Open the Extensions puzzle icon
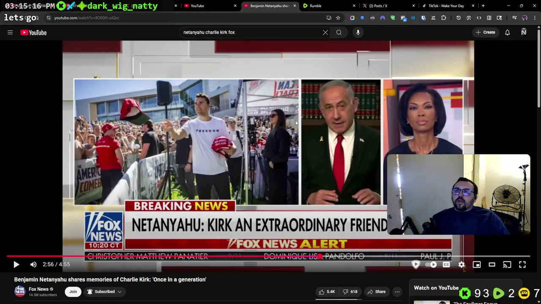The height and width of the screenshot is (304, 541). [x=443, y=18]
